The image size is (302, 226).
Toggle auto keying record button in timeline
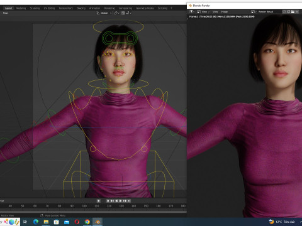[x=98, y=201]
